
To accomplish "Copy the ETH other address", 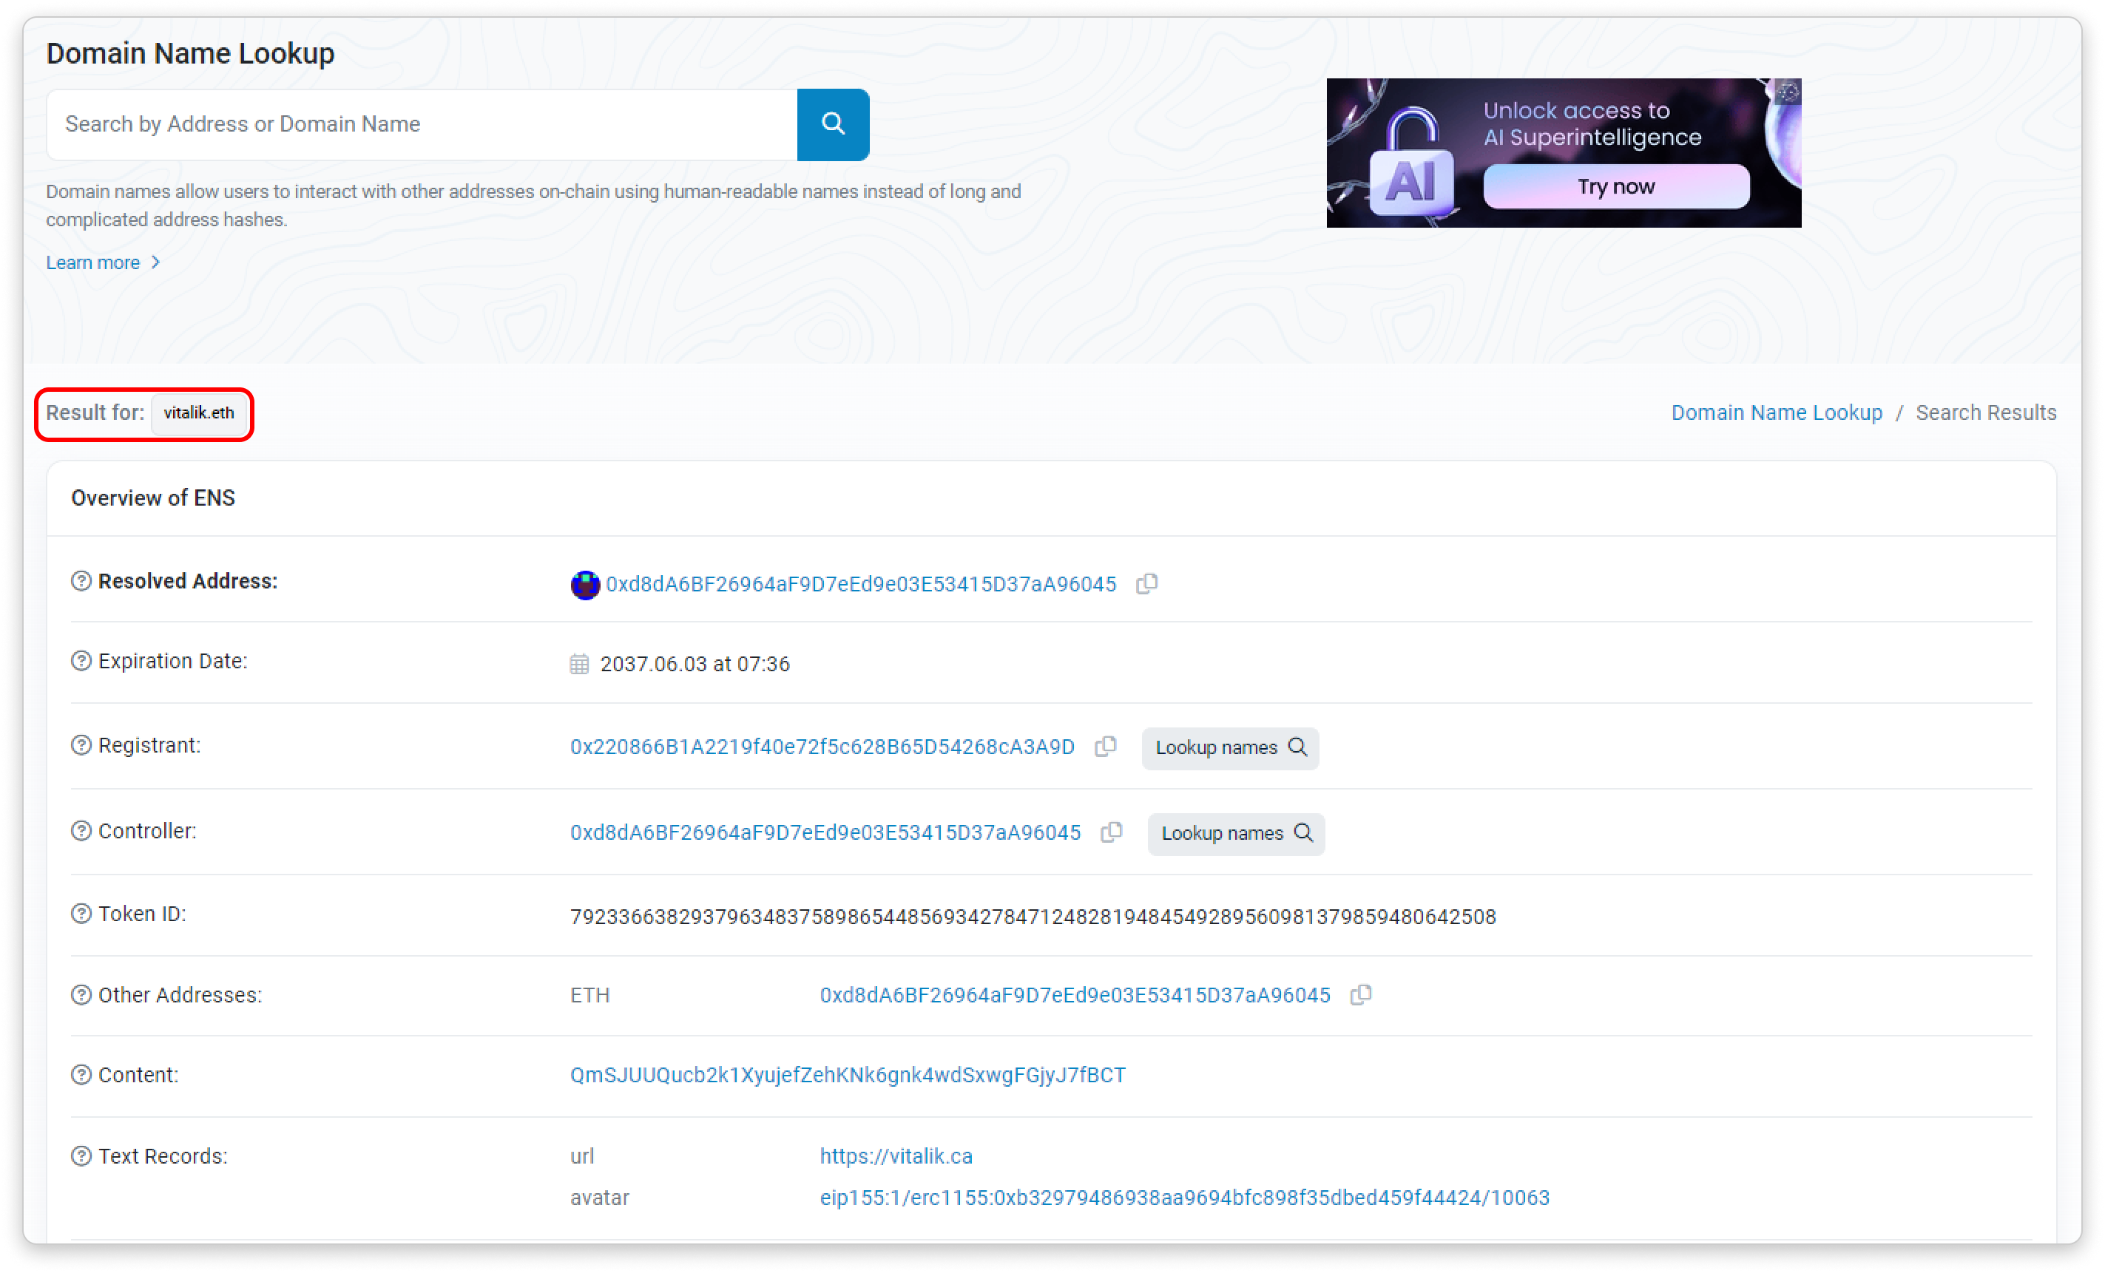I will [x=1361, y=996].
